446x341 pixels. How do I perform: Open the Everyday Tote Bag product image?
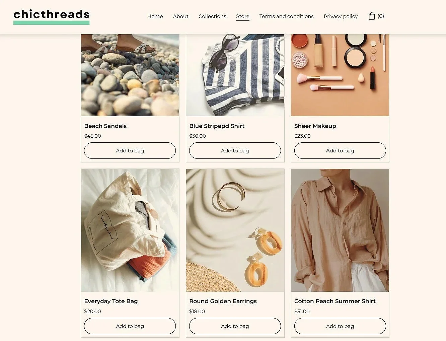pyautogui.click(x=130, y=230)
